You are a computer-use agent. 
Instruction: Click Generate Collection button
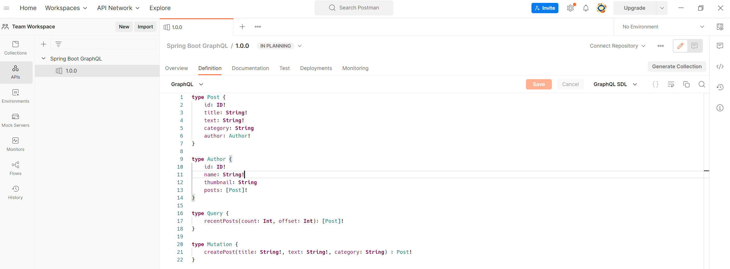[677, 67]
